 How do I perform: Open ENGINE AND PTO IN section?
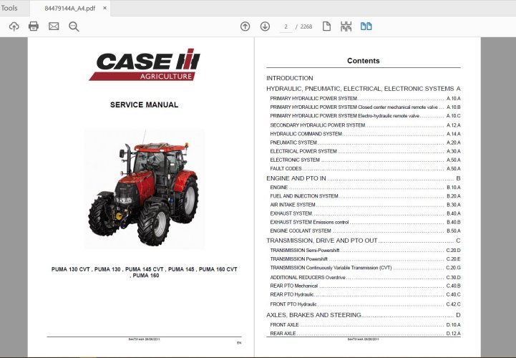click(364, 178)
